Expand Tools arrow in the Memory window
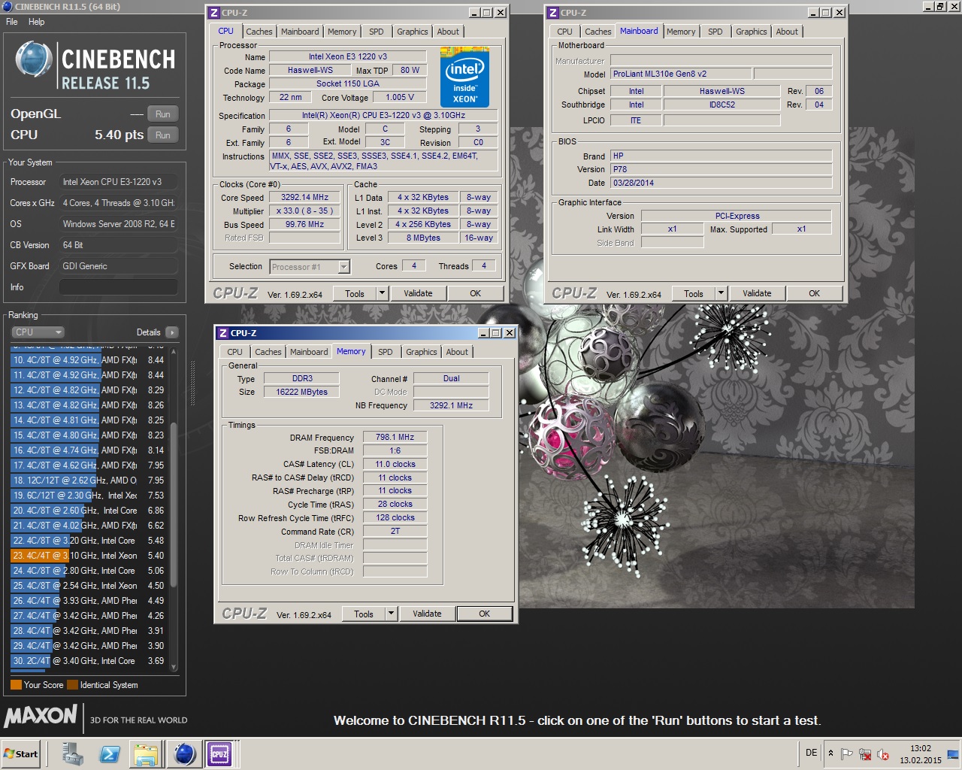The height and width of the screenshot is (770, 962). coord(391,614)
